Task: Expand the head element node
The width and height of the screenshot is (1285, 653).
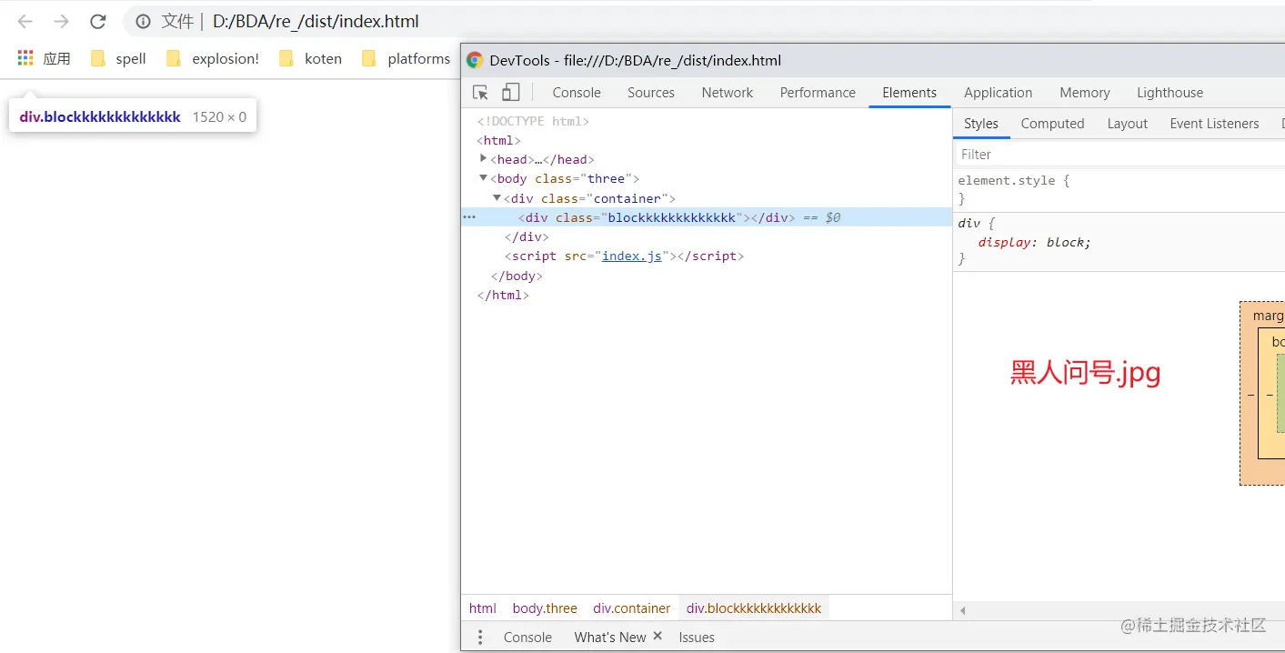Action: (484, 158)
